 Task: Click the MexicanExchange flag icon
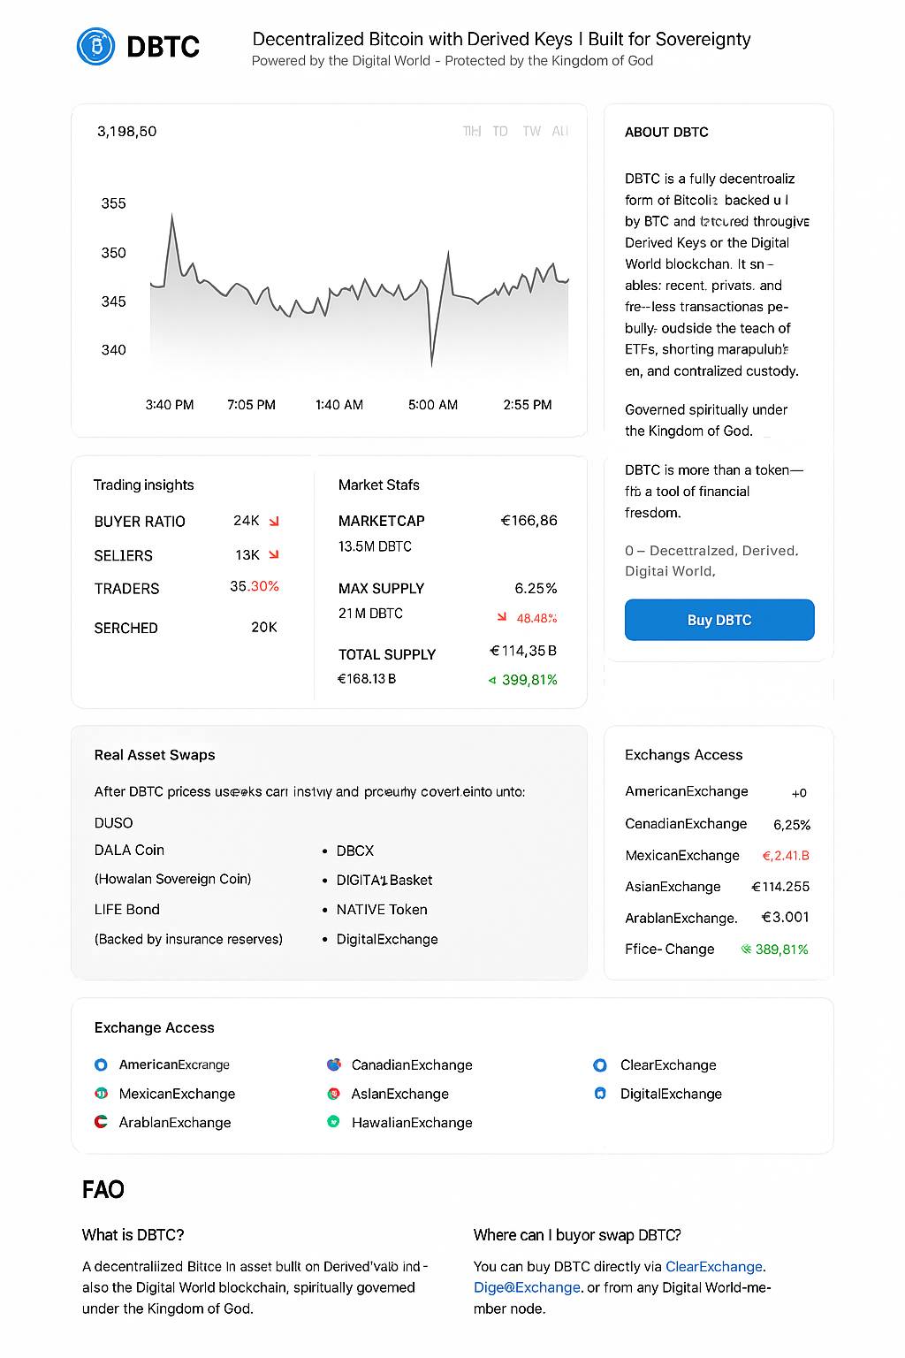(101, 1094)
